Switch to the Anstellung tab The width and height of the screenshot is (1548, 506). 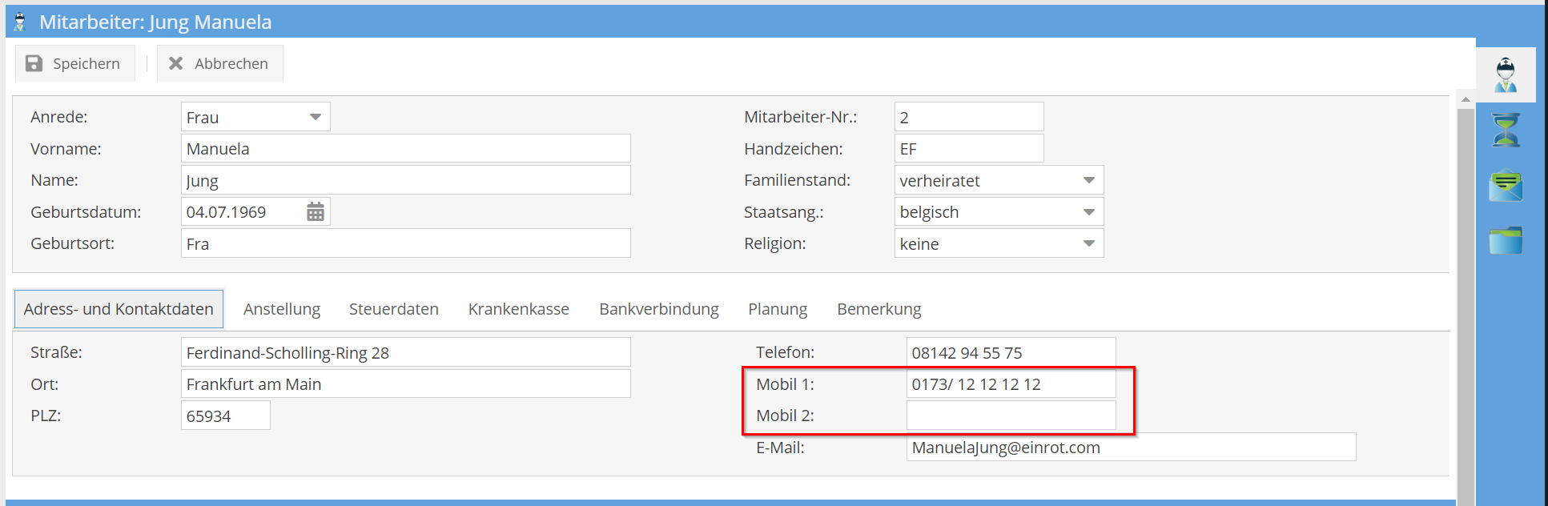pyautogui.click(x=282, y=309)
